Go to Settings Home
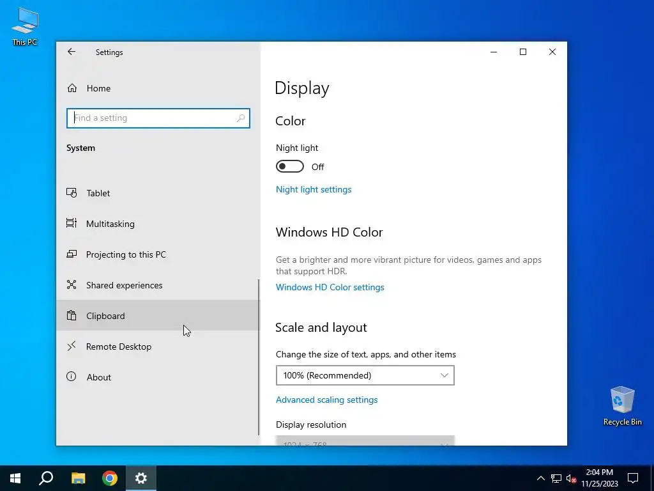Image resolution: width=654 pixels, height=491 pixels. 158,88
